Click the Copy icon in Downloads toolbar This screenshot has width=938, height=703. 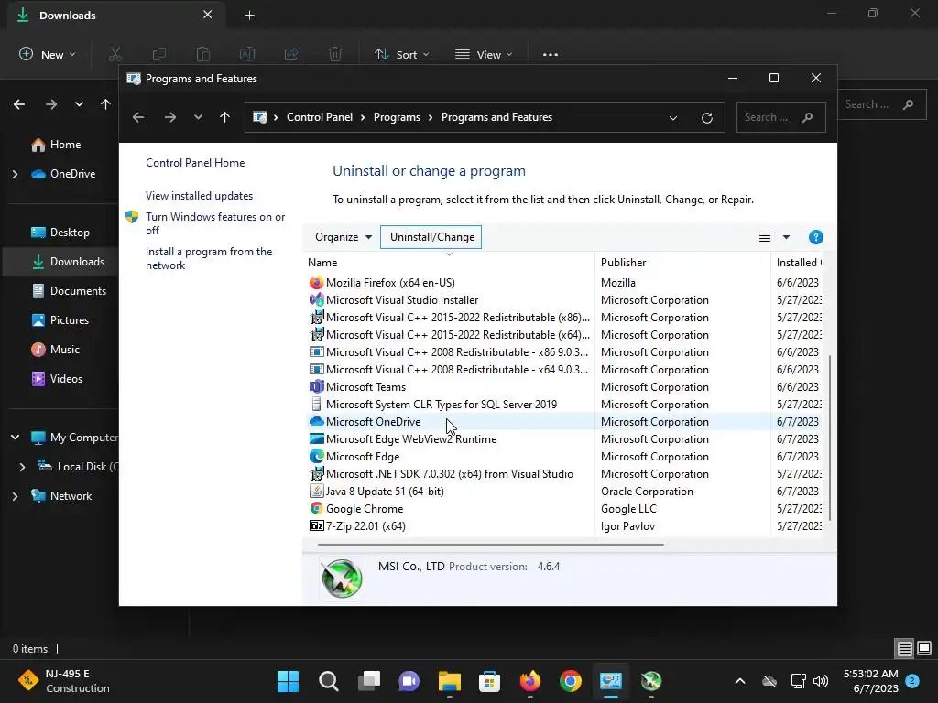point(159,54)
